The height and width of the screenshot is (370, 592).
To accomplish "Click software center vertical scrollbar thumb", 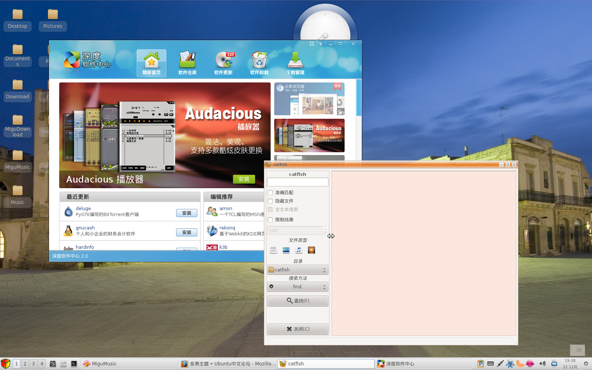I will [x=359, y=98].
